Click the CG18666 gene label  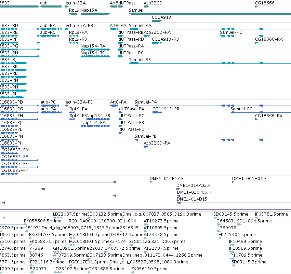pos(265,3)
